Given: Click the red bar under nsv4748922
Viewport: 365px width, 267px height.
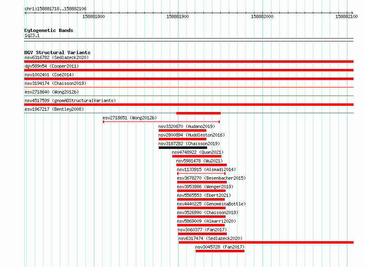Looking at the screenshot, I should [x=197, y=156].
